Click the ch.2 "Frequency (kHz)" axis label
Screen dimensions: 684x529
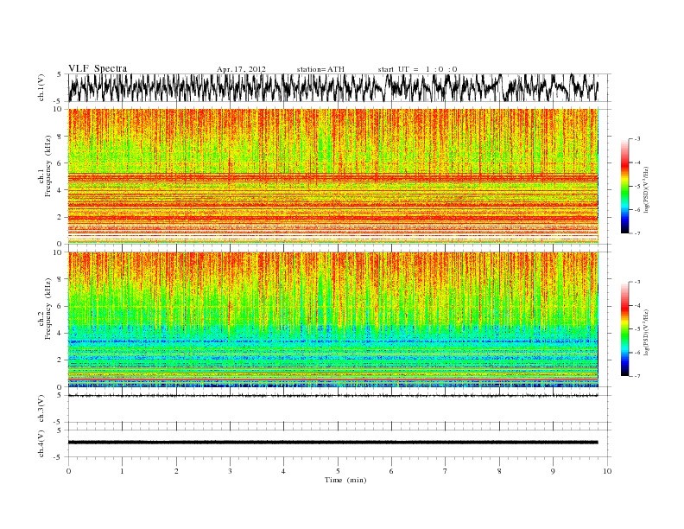[48, 309]
